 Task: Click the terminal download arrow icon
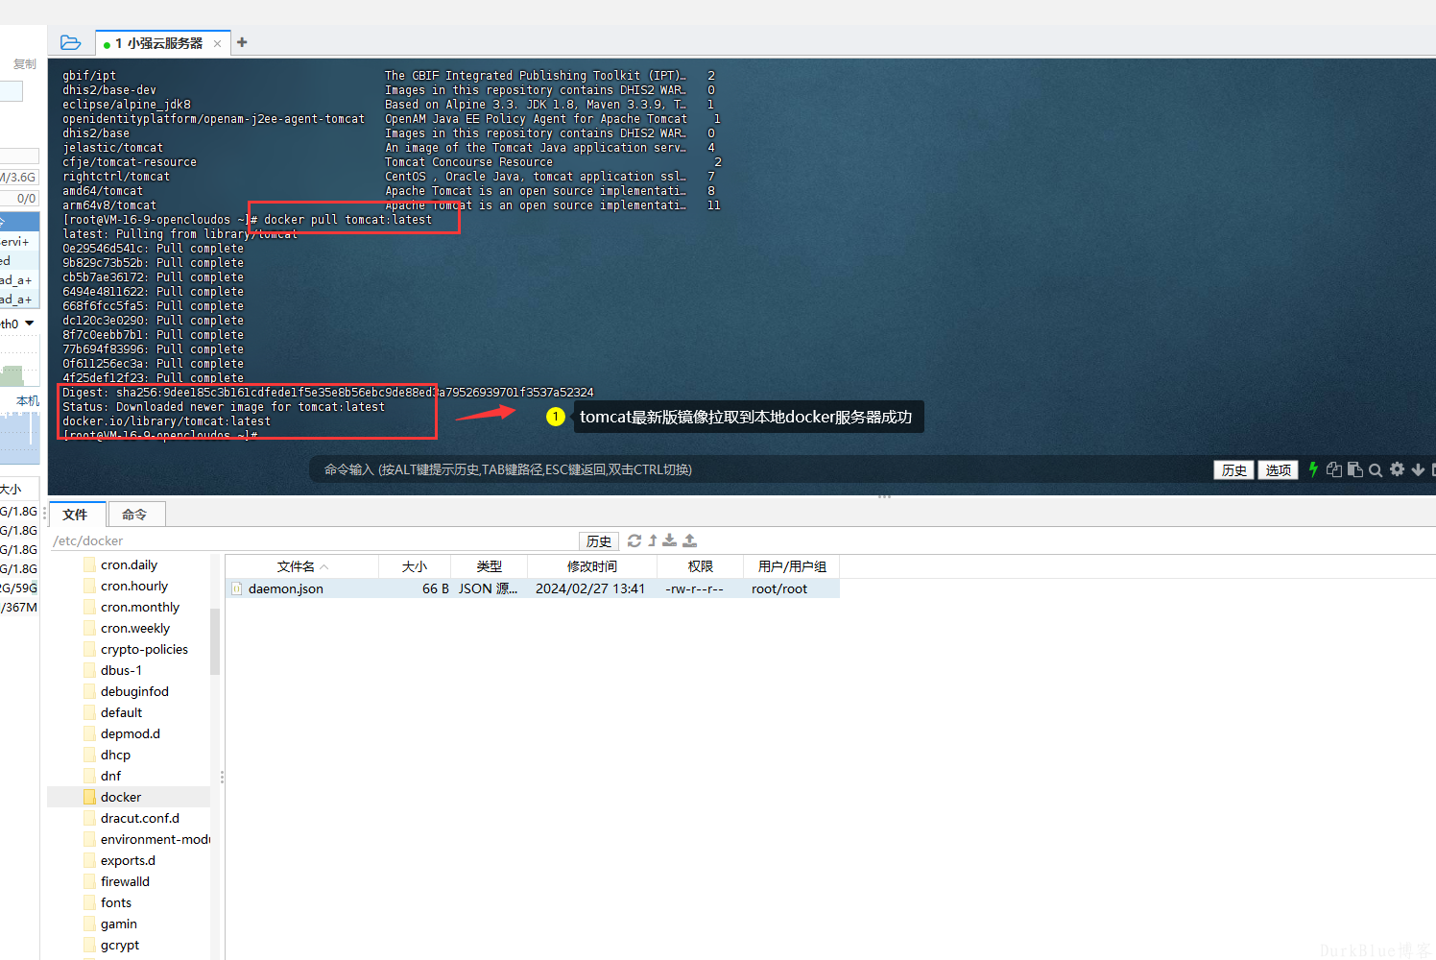point(1418,469)
